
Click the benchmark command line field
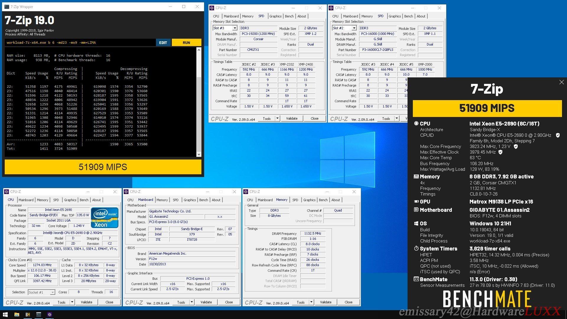coord(80,43)
